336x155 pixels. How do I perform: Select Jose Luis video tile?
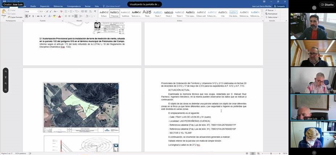313,108
